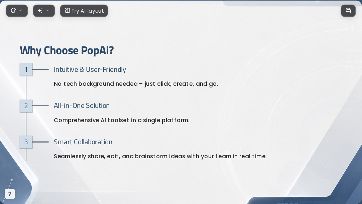
Task: Select the title "Why Choose PopAi?"
Action: 67,50
